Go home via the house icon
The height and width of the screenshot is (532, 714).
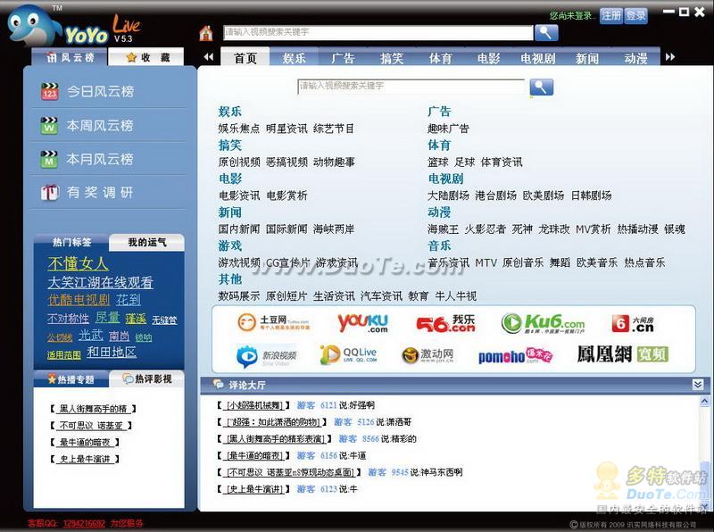(206, 33)
